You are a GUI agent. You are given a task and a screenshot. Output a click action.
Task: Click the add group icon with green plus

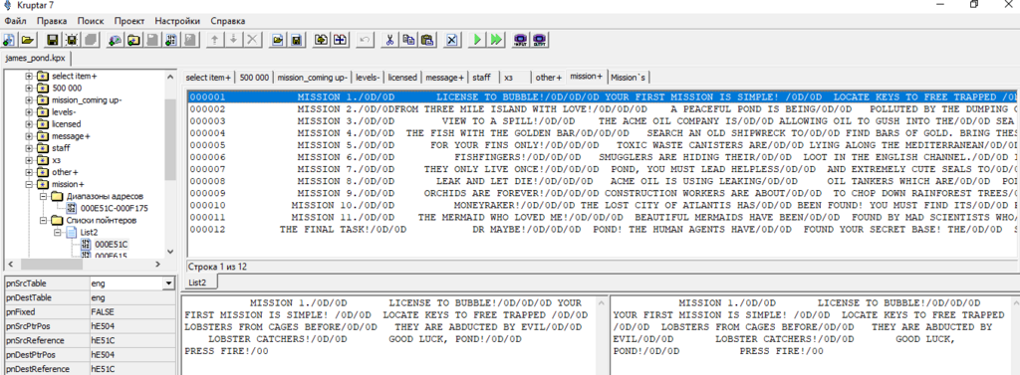point(116,40)
